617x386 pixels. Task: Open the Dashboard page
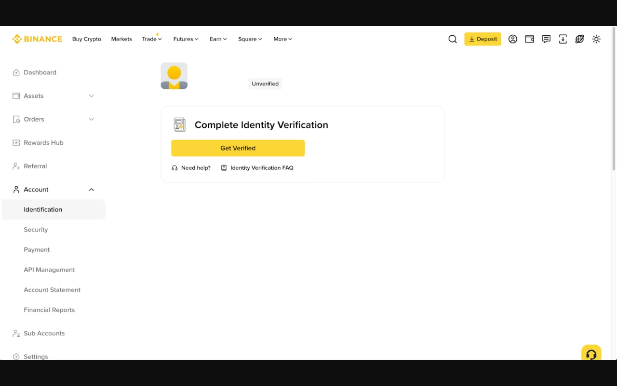pyautogui.click(x=40, y=72)
